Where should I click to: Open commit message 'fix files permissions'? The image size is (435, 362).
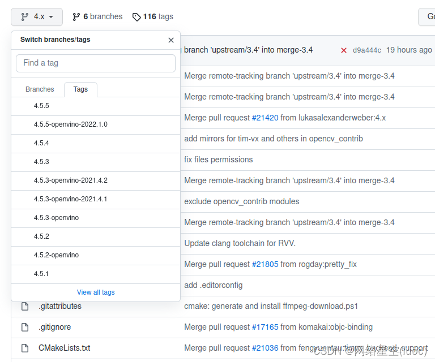(219, 160)
